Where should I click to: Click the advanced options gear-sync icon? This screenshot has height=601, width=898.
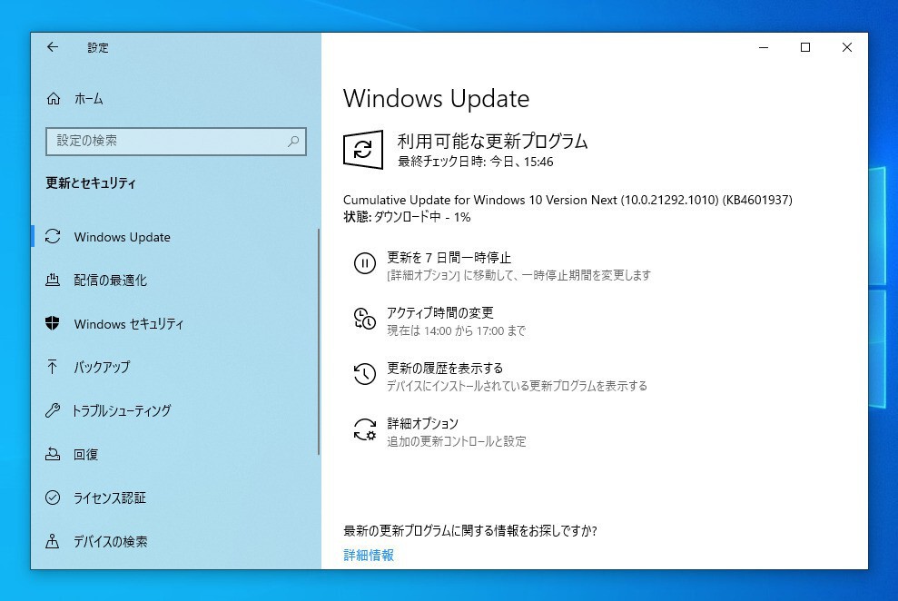[364, 429]
